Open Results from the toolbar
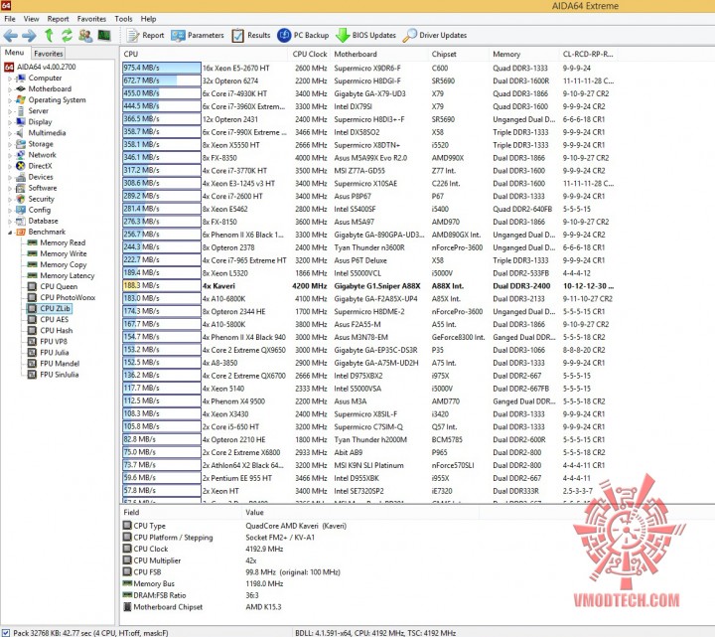The image size is (715, 637). tap(251, 35)
